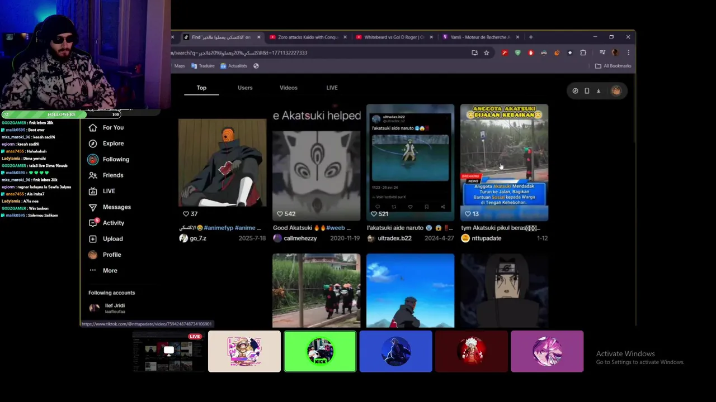Open user go_7.z profile

coord(198,238)
